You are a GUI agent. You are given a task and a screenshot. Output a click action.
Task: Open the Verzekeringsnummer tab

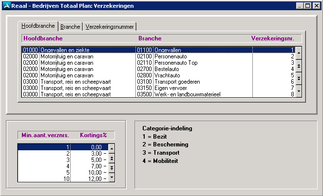pyautogui.click(x=109, y=27)
